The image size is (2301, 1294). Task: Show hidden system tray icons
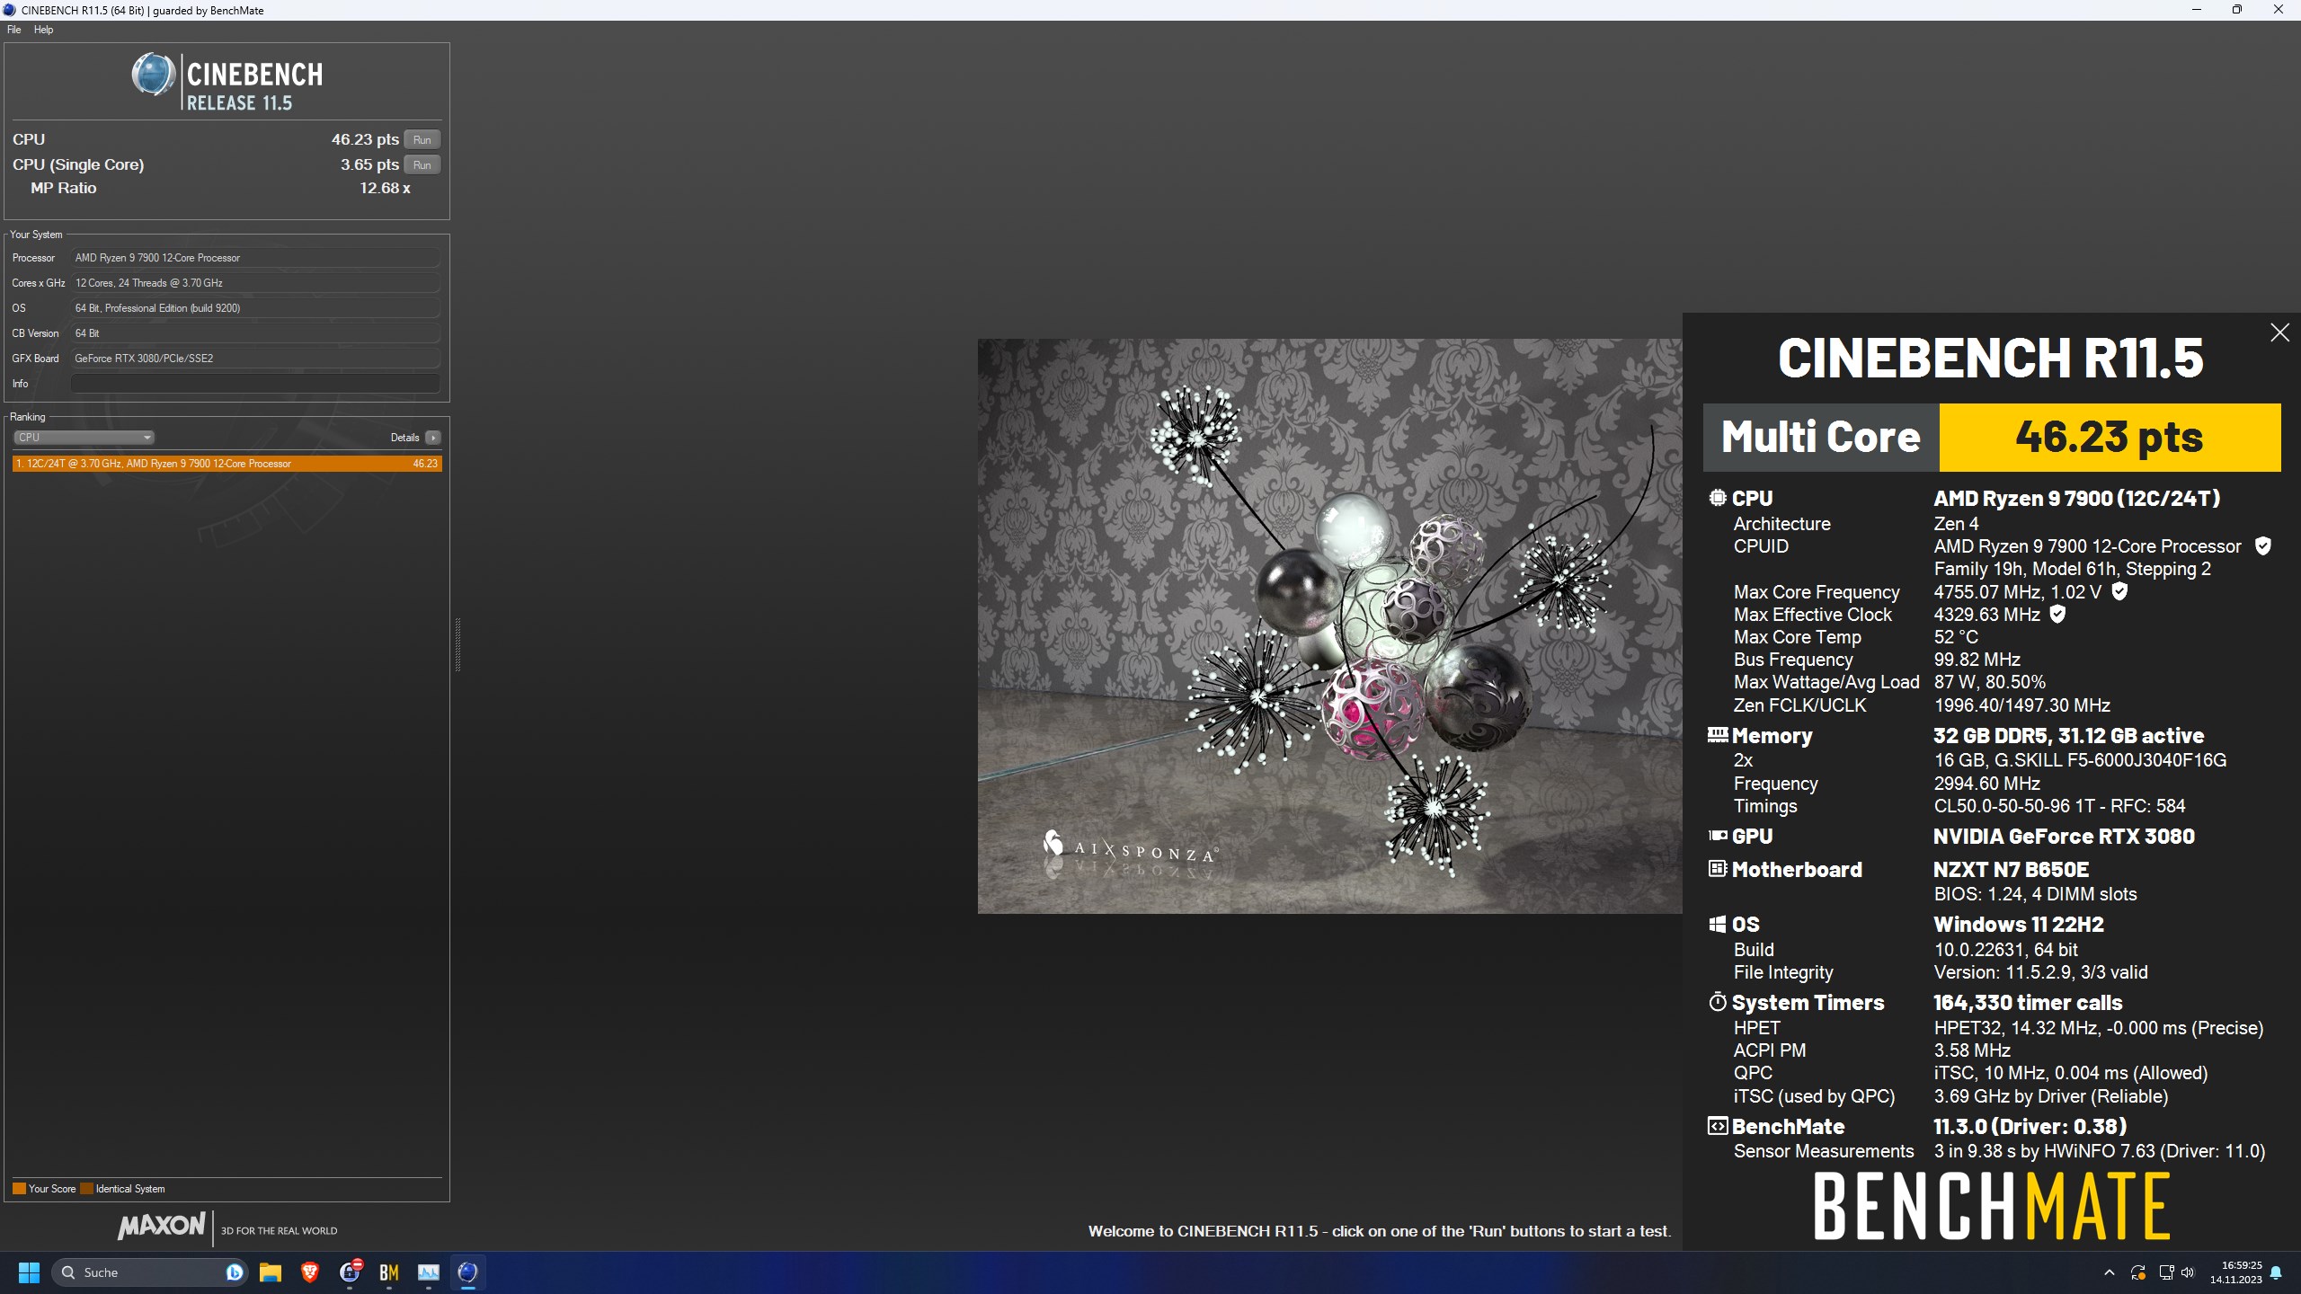[2110, 1272]
